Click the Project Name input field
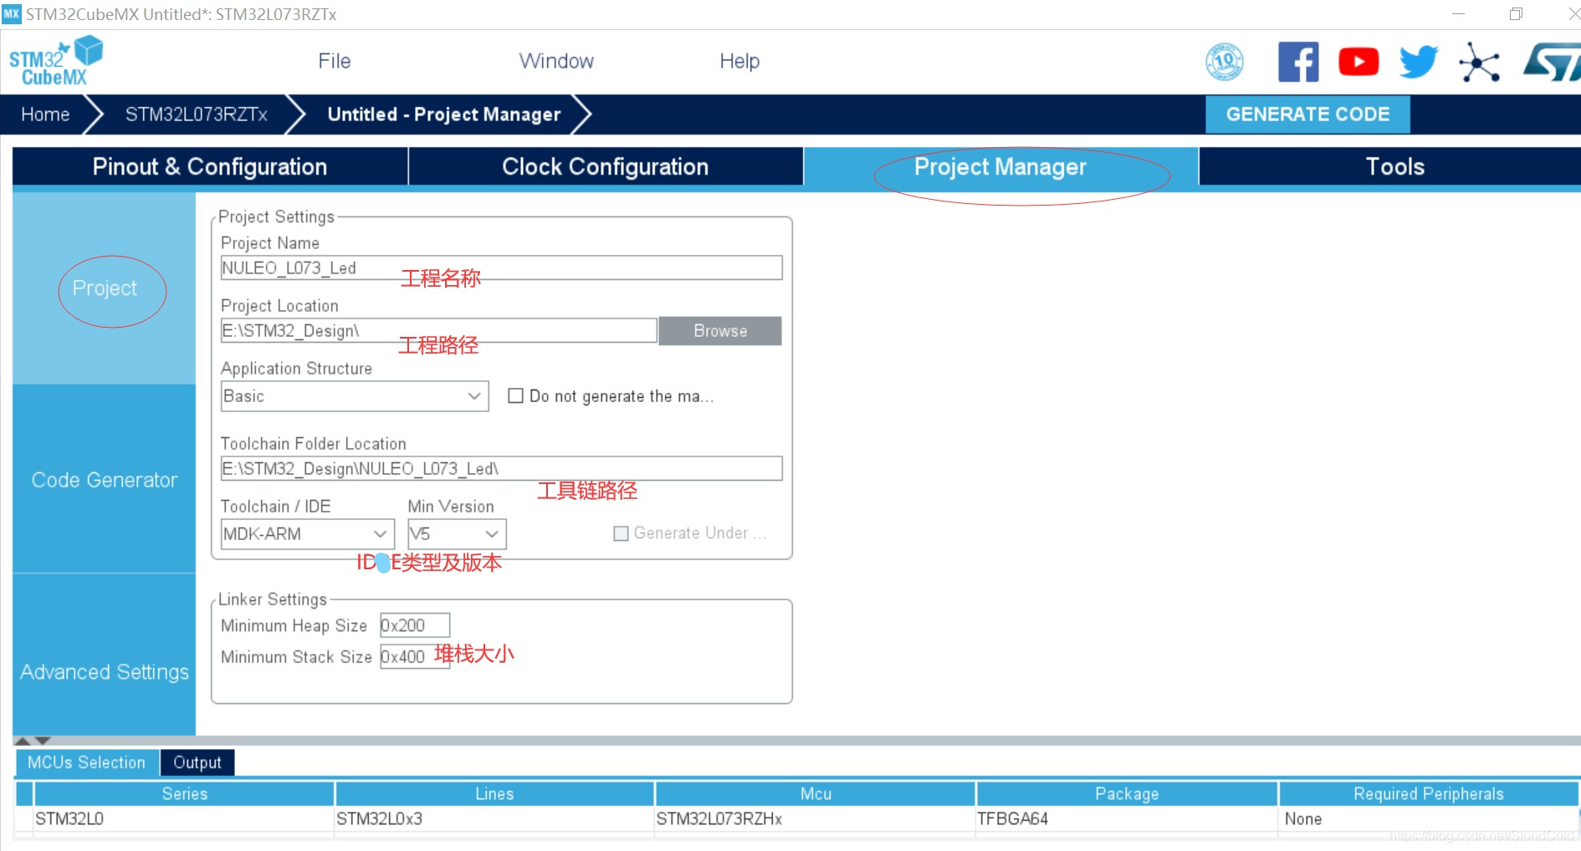The width and height of the screenshot is (1581, 851). coord(502,268)
